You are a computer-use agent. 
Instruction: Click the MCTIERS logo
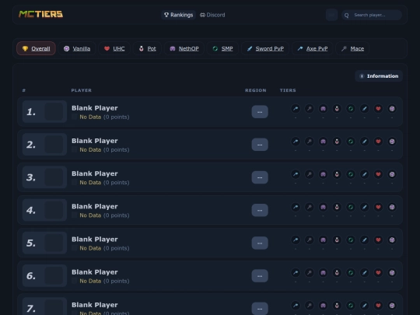click(x=40, y=14)
